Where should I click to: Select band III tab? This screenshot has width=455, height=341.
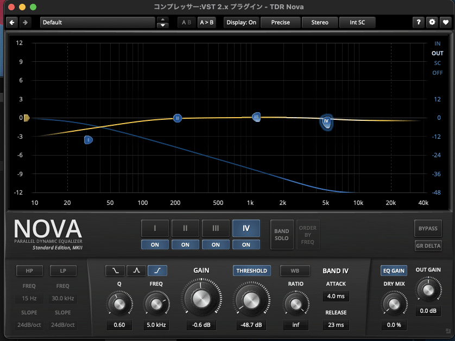(x=216, y=228)
